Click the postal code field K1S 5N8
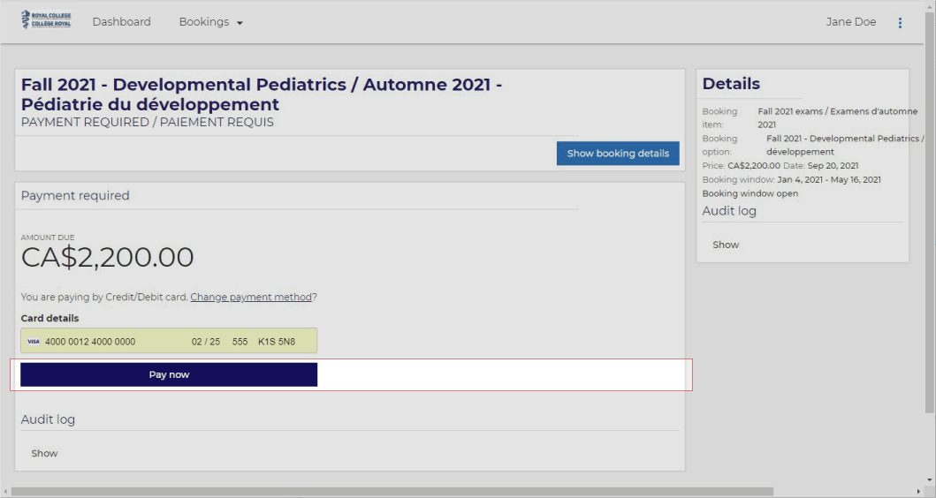The height and width of the screenshot is (498, 936). [277, 342]
